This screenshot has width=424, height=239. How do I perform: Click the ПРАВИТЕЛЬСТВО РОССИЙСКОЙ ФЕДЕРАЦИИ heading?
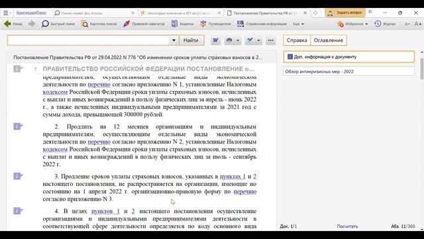148,69
